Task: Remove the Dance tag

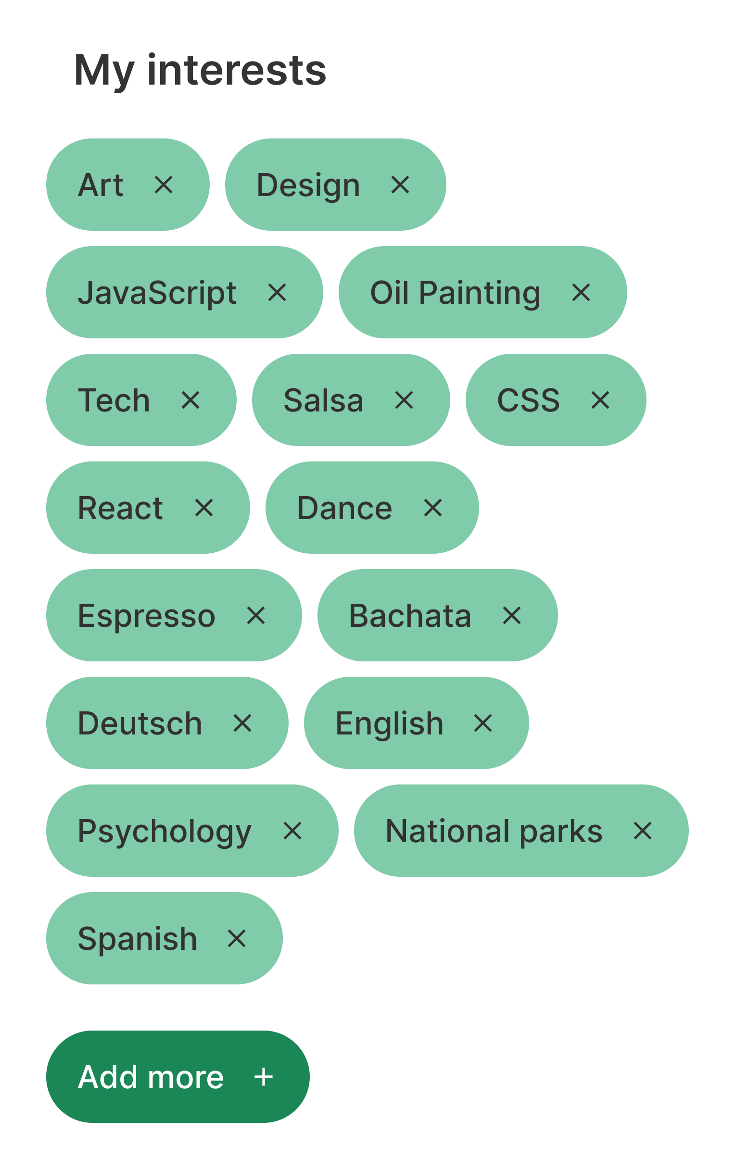Action: click(433, 508)
